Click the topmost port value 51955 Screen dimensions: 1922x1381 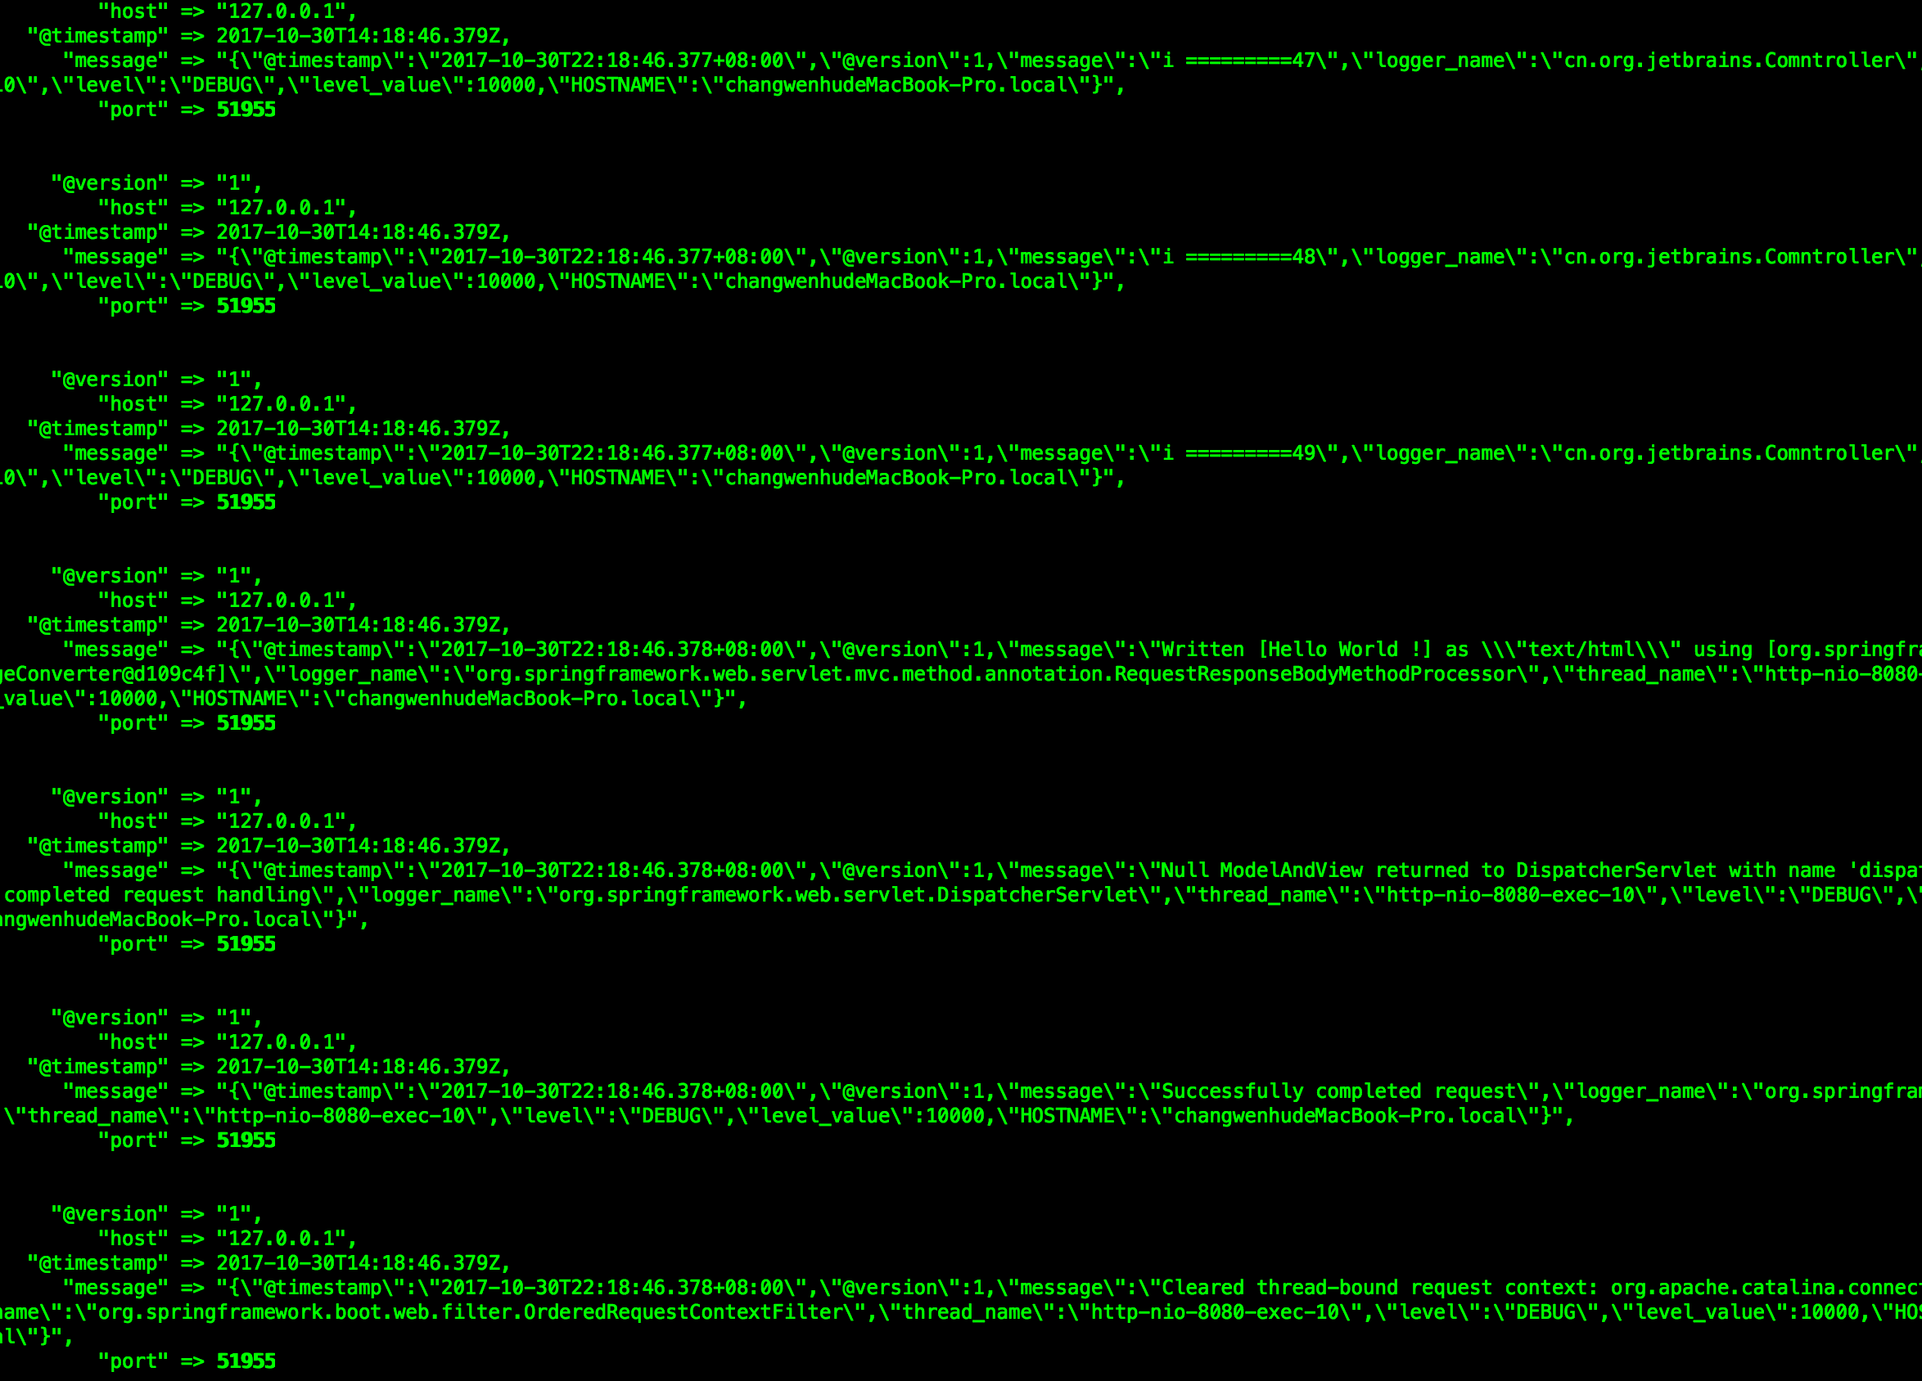pyautogui.click(x=246, y=110)
